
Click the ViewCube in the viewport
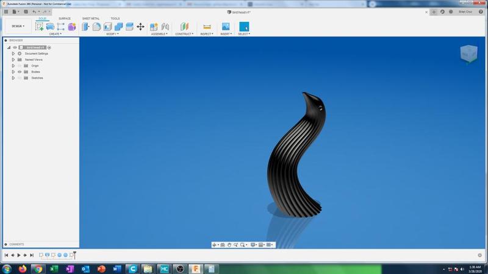point(468,54)
